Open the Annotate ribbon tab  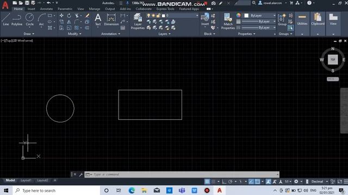coord(46,9)
